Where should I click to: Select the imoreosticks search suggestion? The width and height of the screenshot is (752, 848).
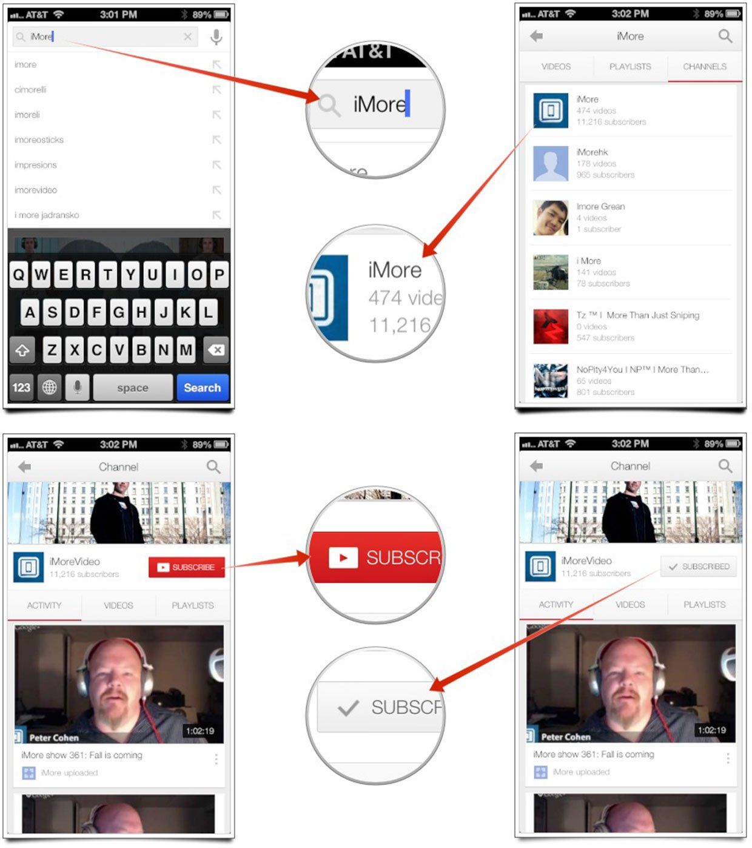[39, 140]
